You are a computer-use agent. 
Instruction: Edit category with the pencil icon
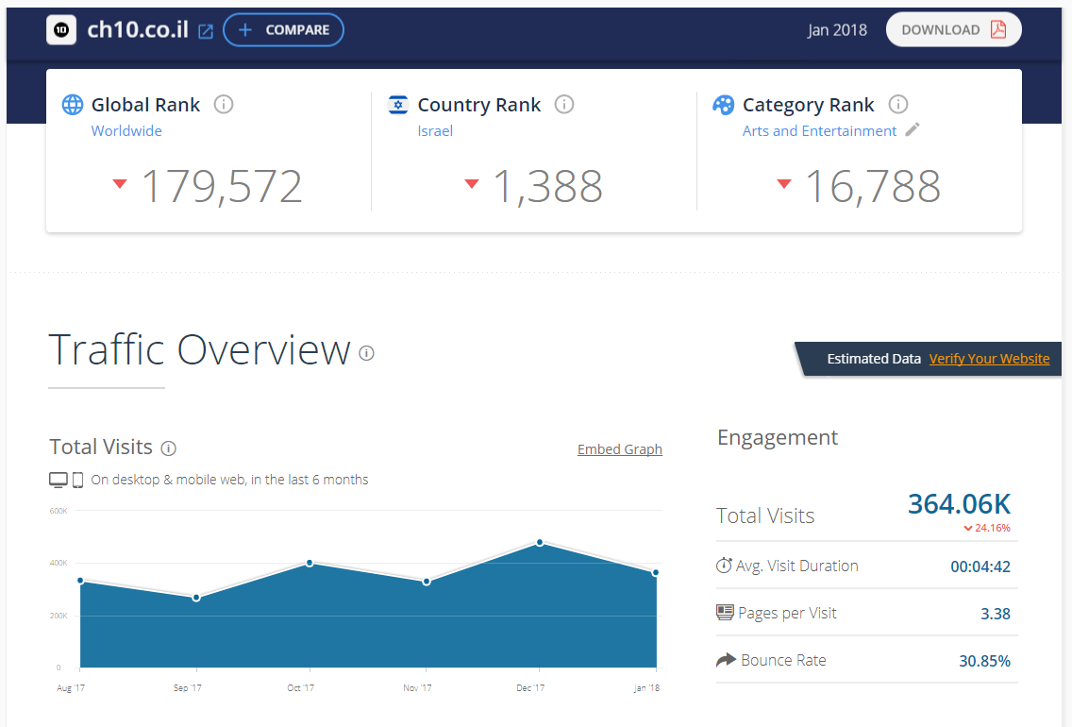click(x=913, y=130)
